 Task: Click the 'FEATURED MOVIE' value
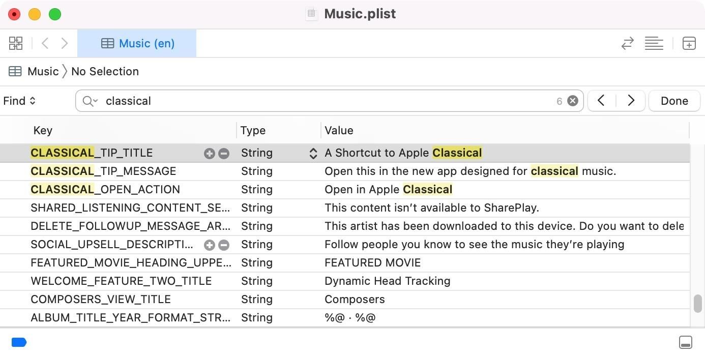tap(373, 262)
